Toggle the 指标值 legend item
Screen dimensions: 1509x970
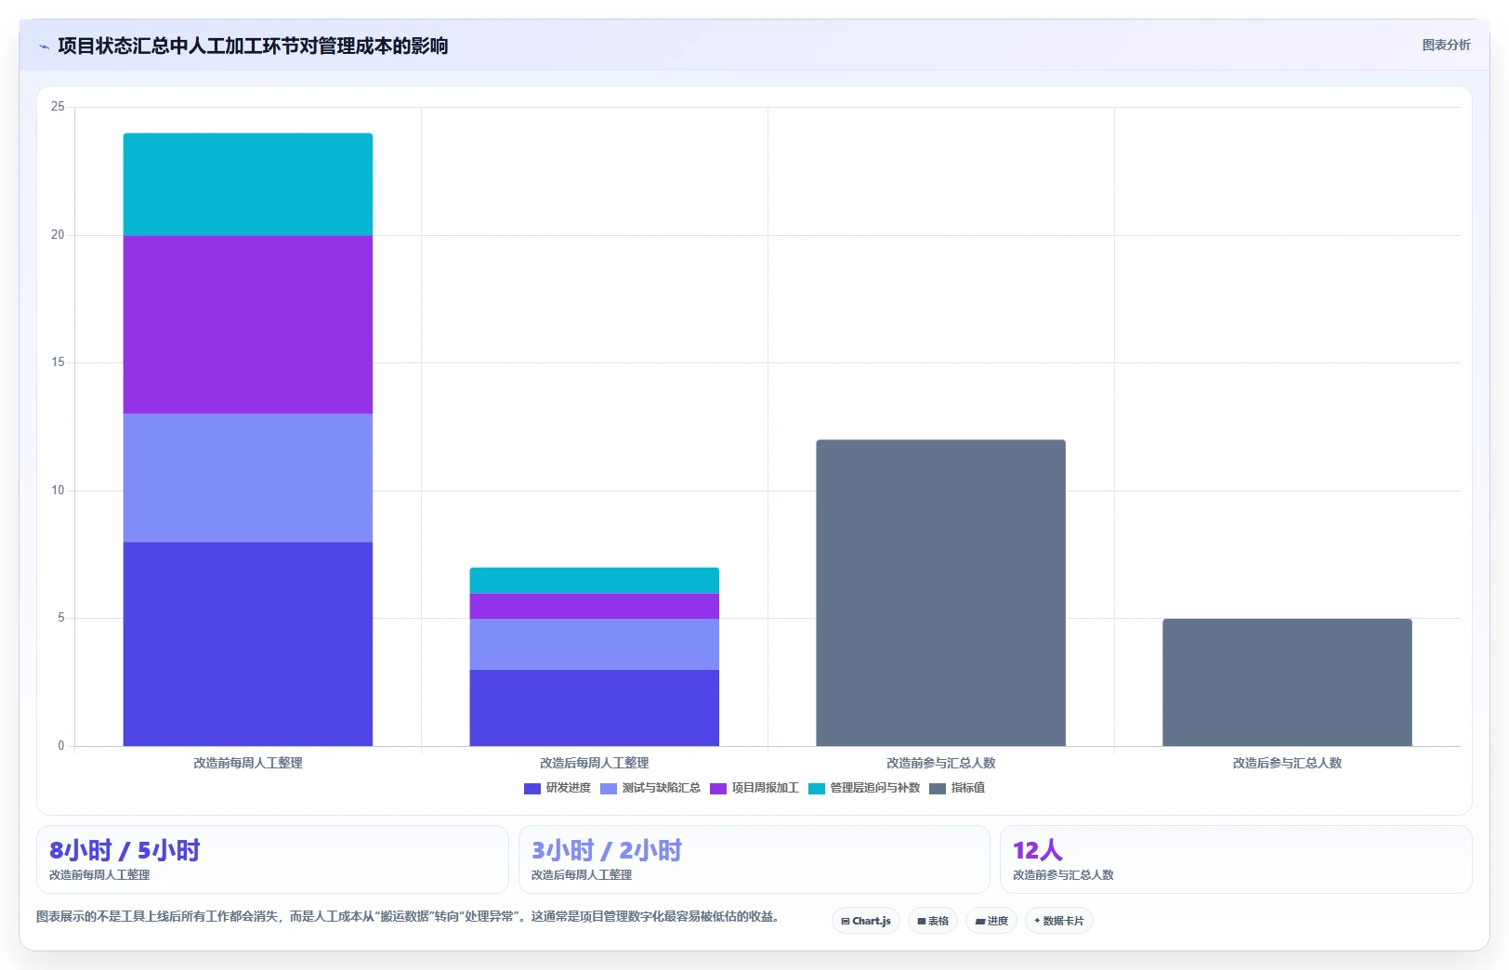click(957, 788)
